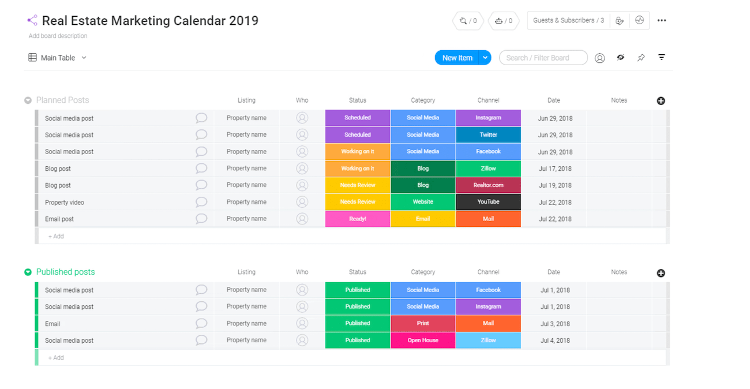
Task: Change Website category on Property video
Action: (x=423, y=202)
